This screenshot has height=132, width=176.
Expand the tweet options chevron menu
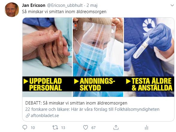coord(172,5)
